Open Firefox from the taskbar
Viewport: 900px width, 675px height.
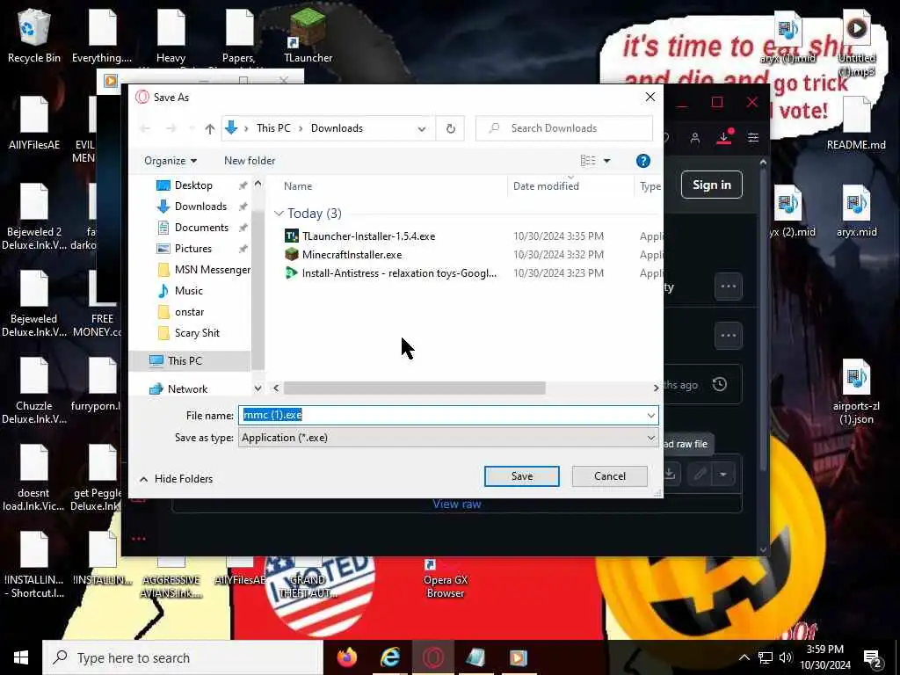346,657
